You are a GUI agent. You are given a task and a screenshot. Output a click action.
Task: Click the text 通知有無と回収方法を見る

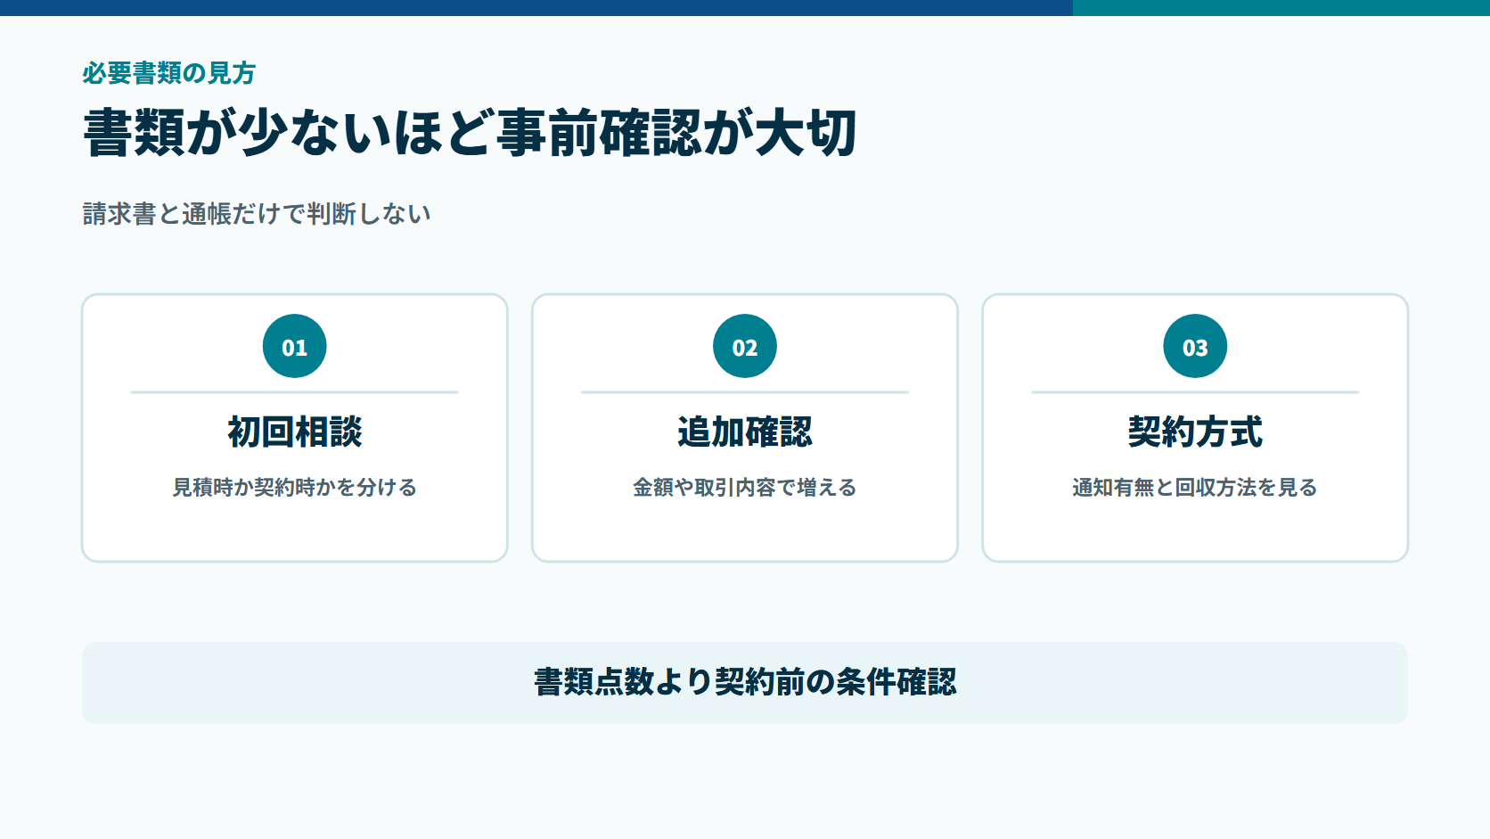click(1195, 488)
